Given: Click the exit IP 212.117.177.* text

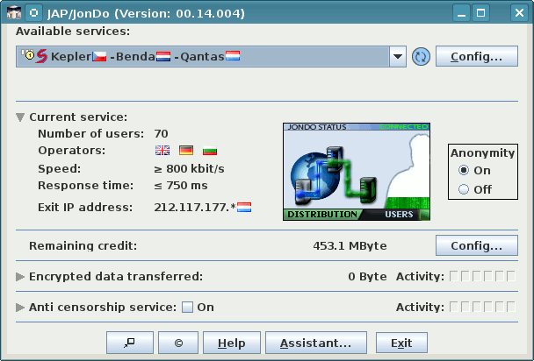Looking at the screenshot, I should [195, 208].
